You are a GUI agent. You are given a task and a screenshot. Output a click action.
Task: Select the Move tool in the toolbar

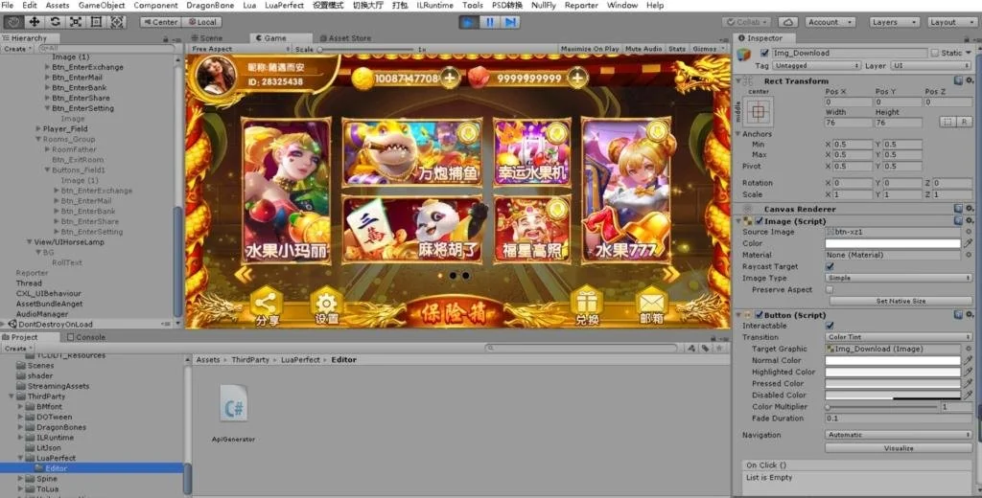point(35,21)
